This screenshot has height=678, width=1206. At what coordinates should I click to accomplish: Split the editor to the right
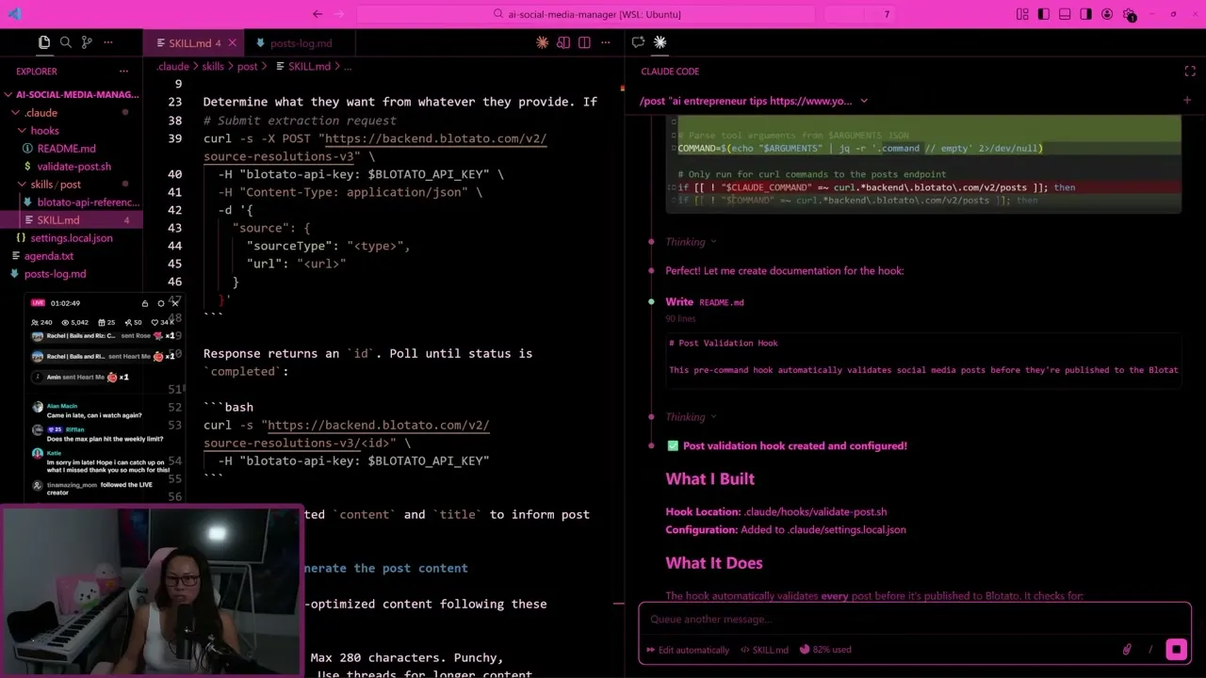tap(584, 42)
